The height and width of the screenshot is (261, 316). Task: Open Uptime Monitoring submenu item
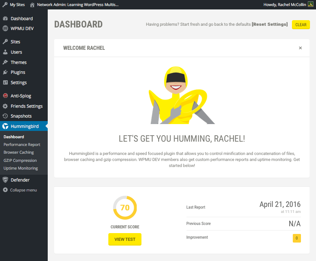click(x=21, y=168)
